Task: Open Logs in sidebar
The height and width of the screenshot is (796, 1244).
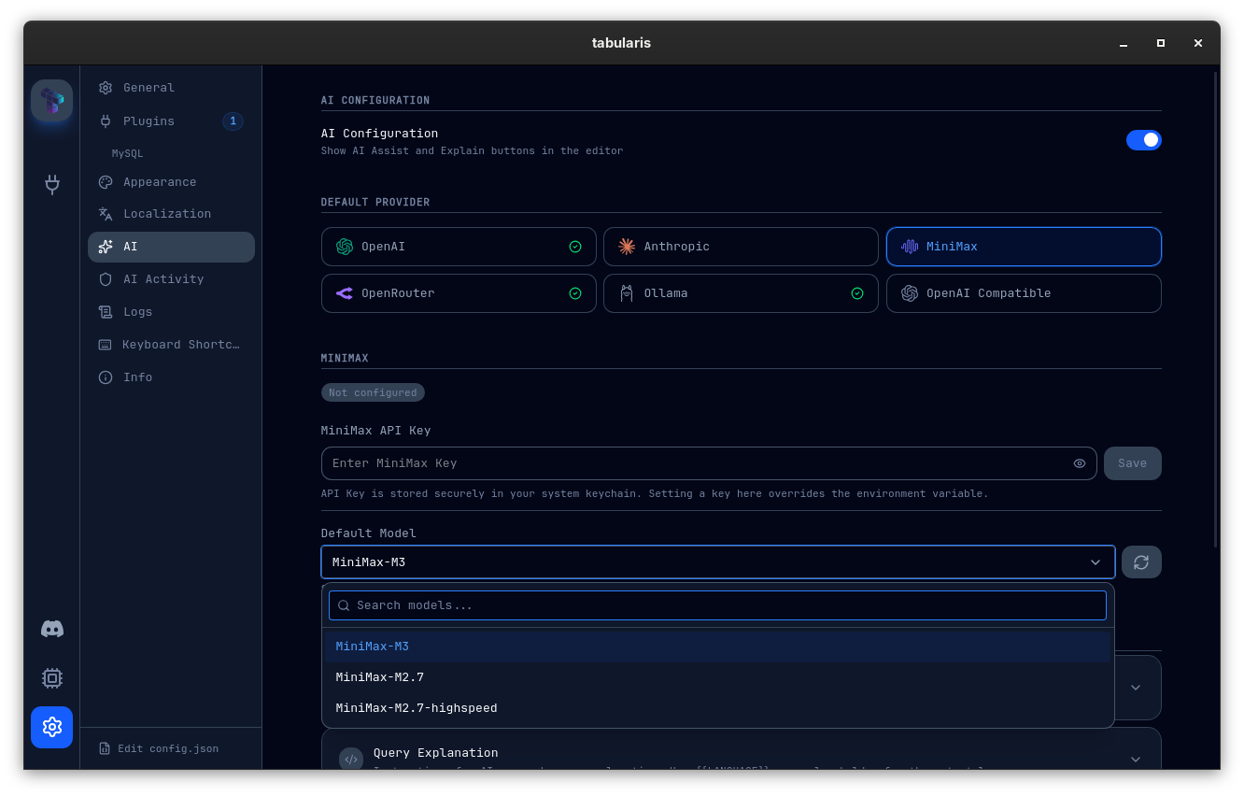Action: [x=171, y=312]
